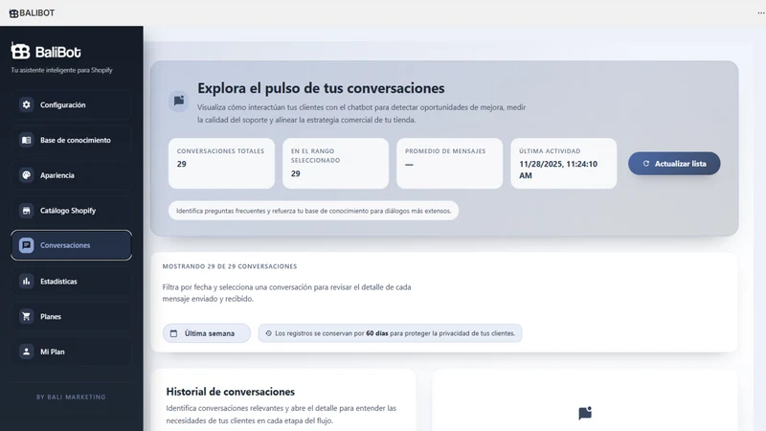Open the Planes page

point(71,316)
